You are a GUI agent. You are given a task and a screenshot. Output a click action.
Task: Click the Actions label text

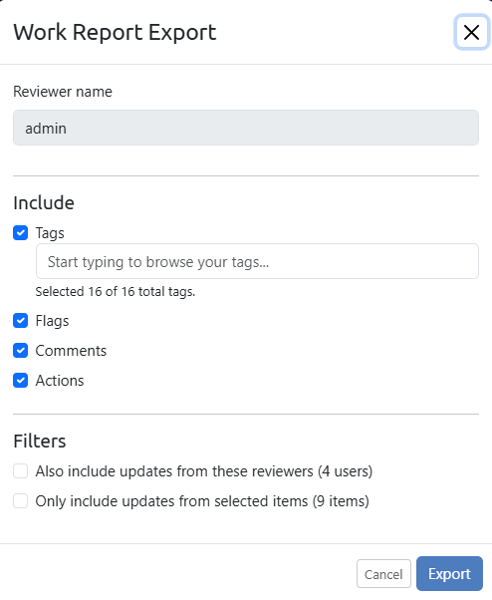point(60,381)
